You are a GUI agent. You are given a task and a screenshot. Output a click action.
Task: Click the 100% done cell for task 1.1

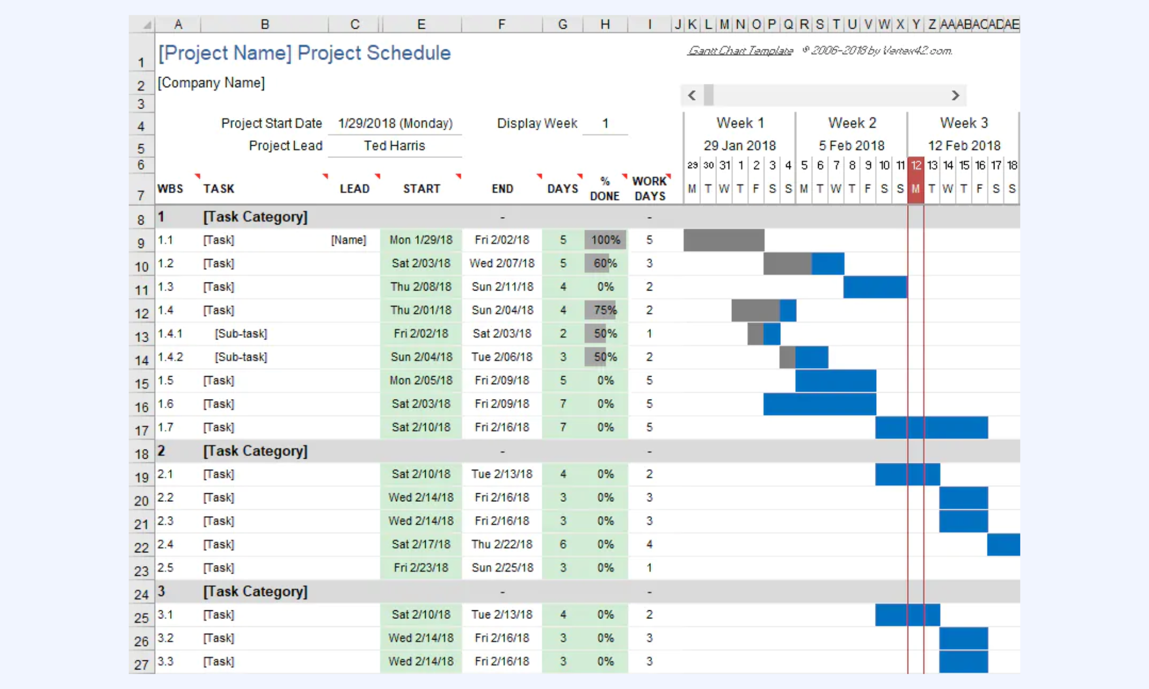[x=606, y=240]
